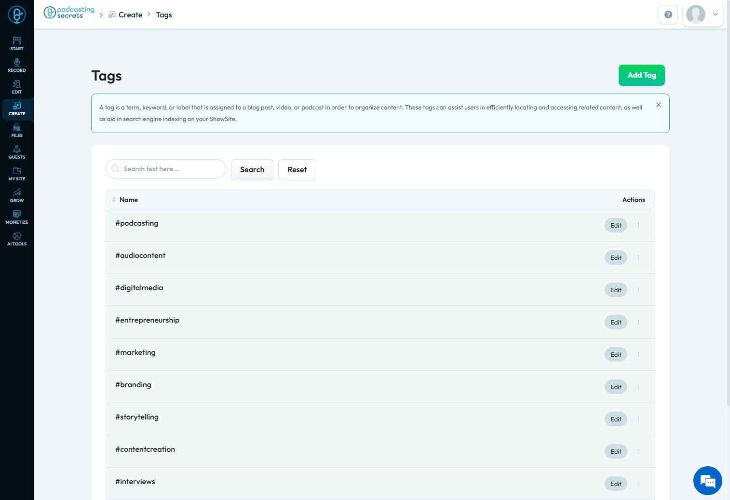Open the live chat widget

point(707,481)
